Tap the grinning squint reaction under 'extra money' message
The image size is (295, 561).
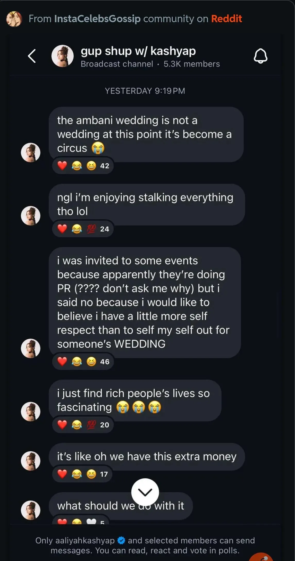91,474
